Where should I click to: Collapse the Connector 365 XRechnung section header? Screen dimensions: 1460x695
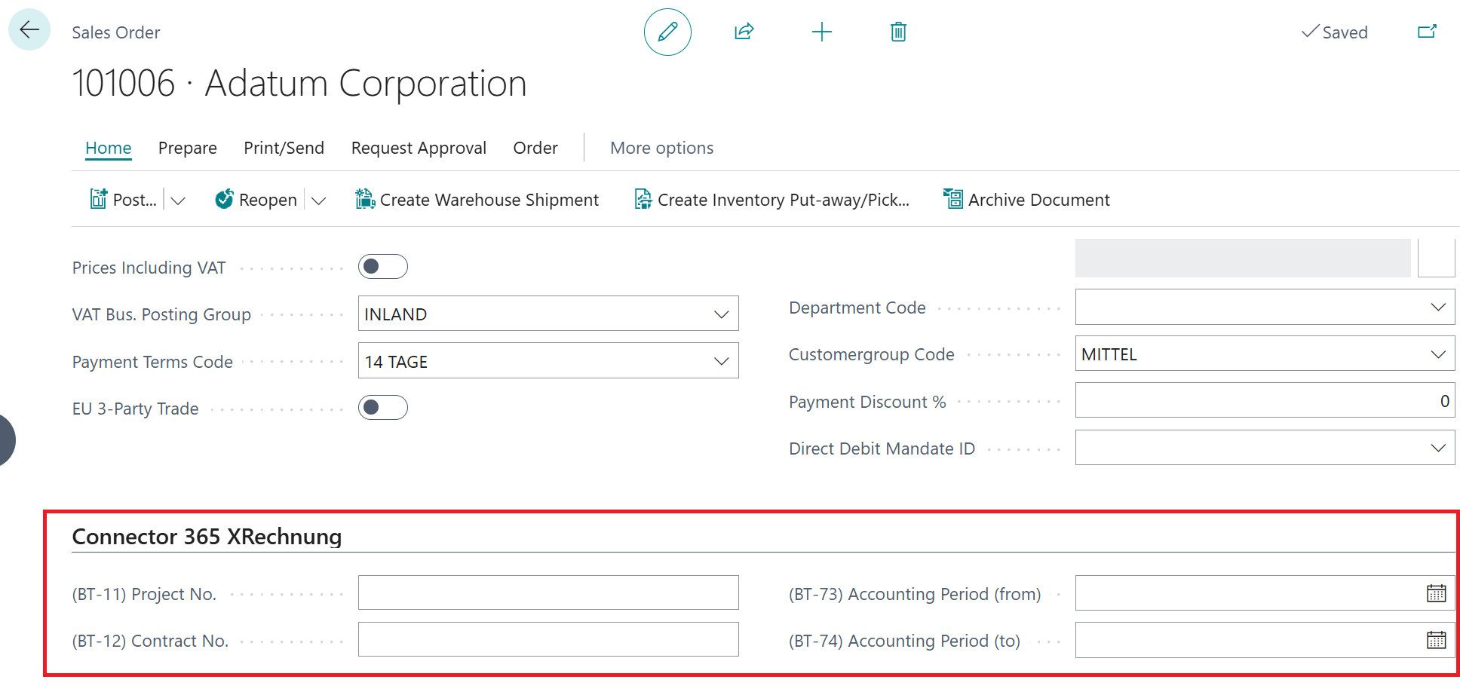click(207, 537)
